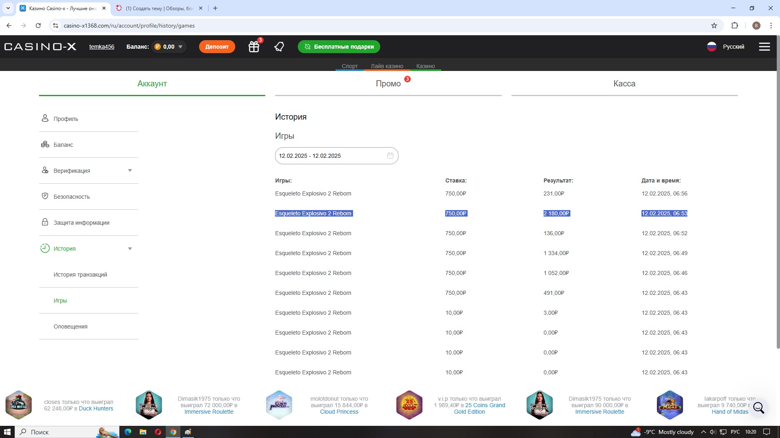Viewport: 780px width, 438px height.
Task: Click the Профиль person icon
Action: (x=45, y=118)
